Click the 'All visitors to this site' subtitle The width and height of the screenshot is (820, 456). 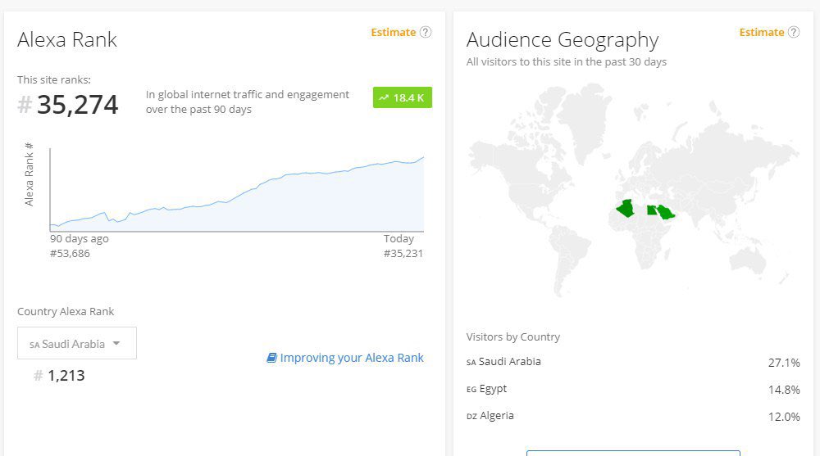pyautogui.click(x=567, y=61)
